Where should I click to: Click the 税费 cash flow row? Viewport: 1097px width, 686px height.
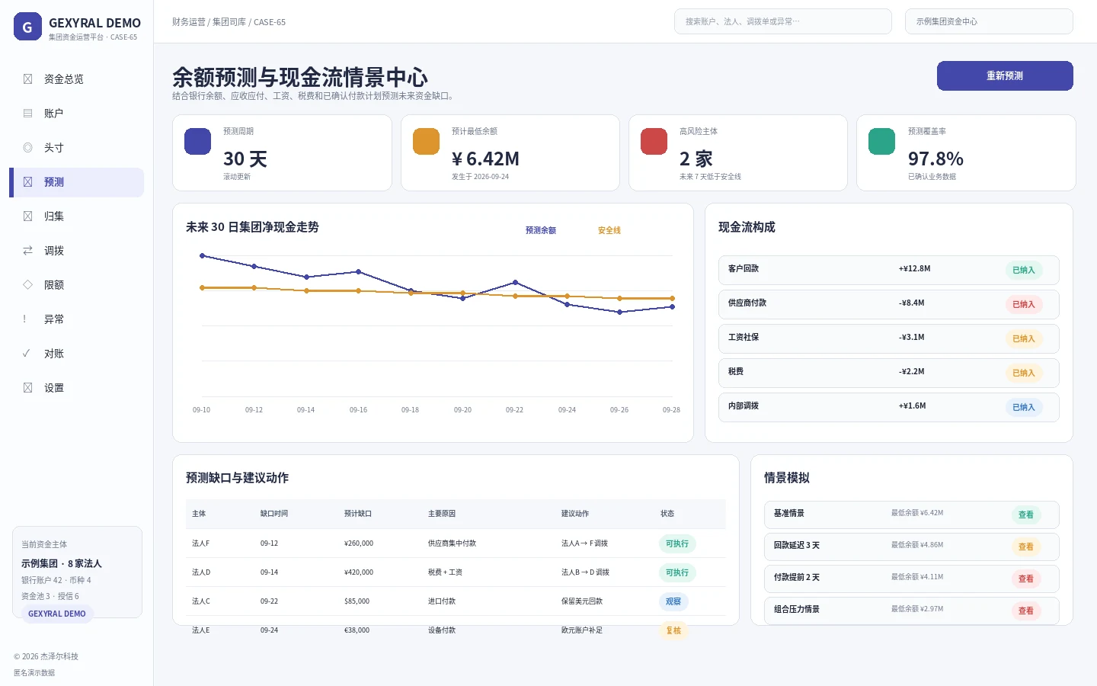[889, 373]
